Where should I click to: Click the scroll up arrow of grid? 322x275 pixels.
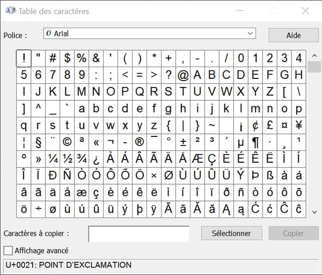coord(314,55)
